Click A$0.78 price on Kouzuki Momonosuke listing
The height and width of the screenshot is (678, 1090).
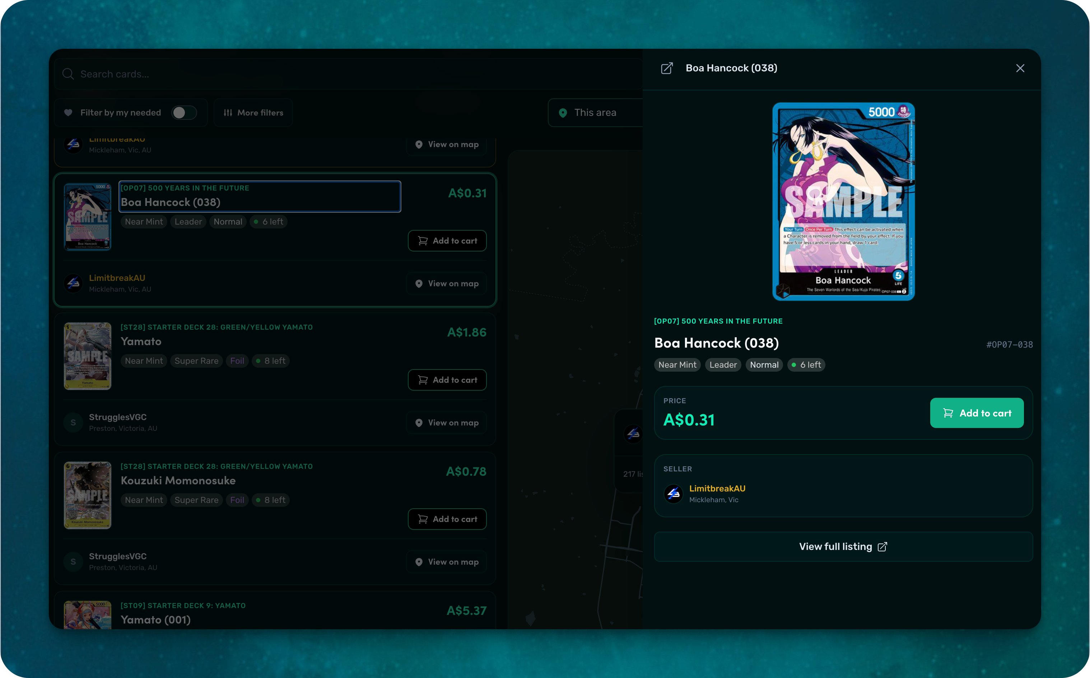pos(466,471)
